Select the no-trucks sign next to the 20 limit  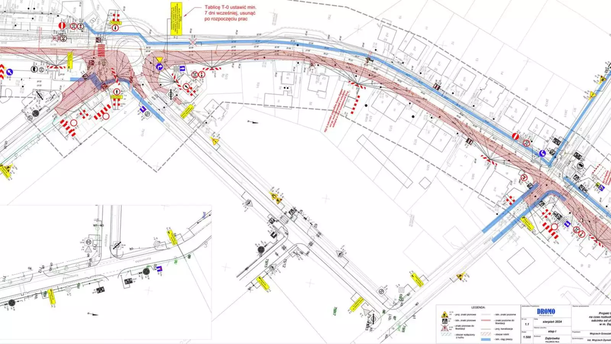click(34, 69)
